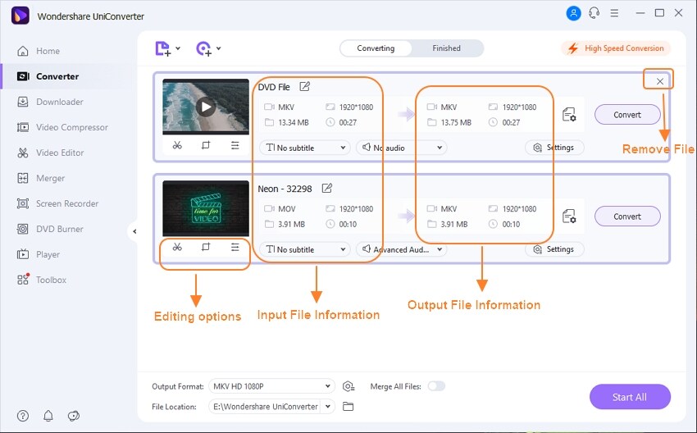Viewport: 697px width, 433px height.
Task: Open the hamburger menu in title bar
Action: 614,13
